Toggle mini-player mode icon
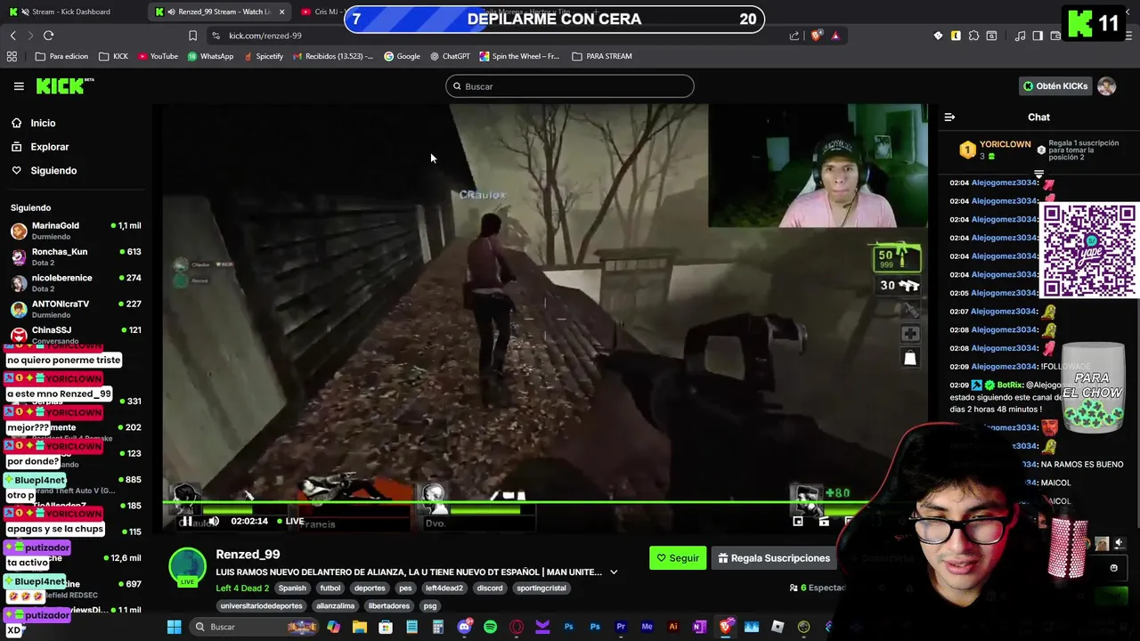Image resolution: width=1140 pixels, height=641 pixels. (x=798, y=521)
